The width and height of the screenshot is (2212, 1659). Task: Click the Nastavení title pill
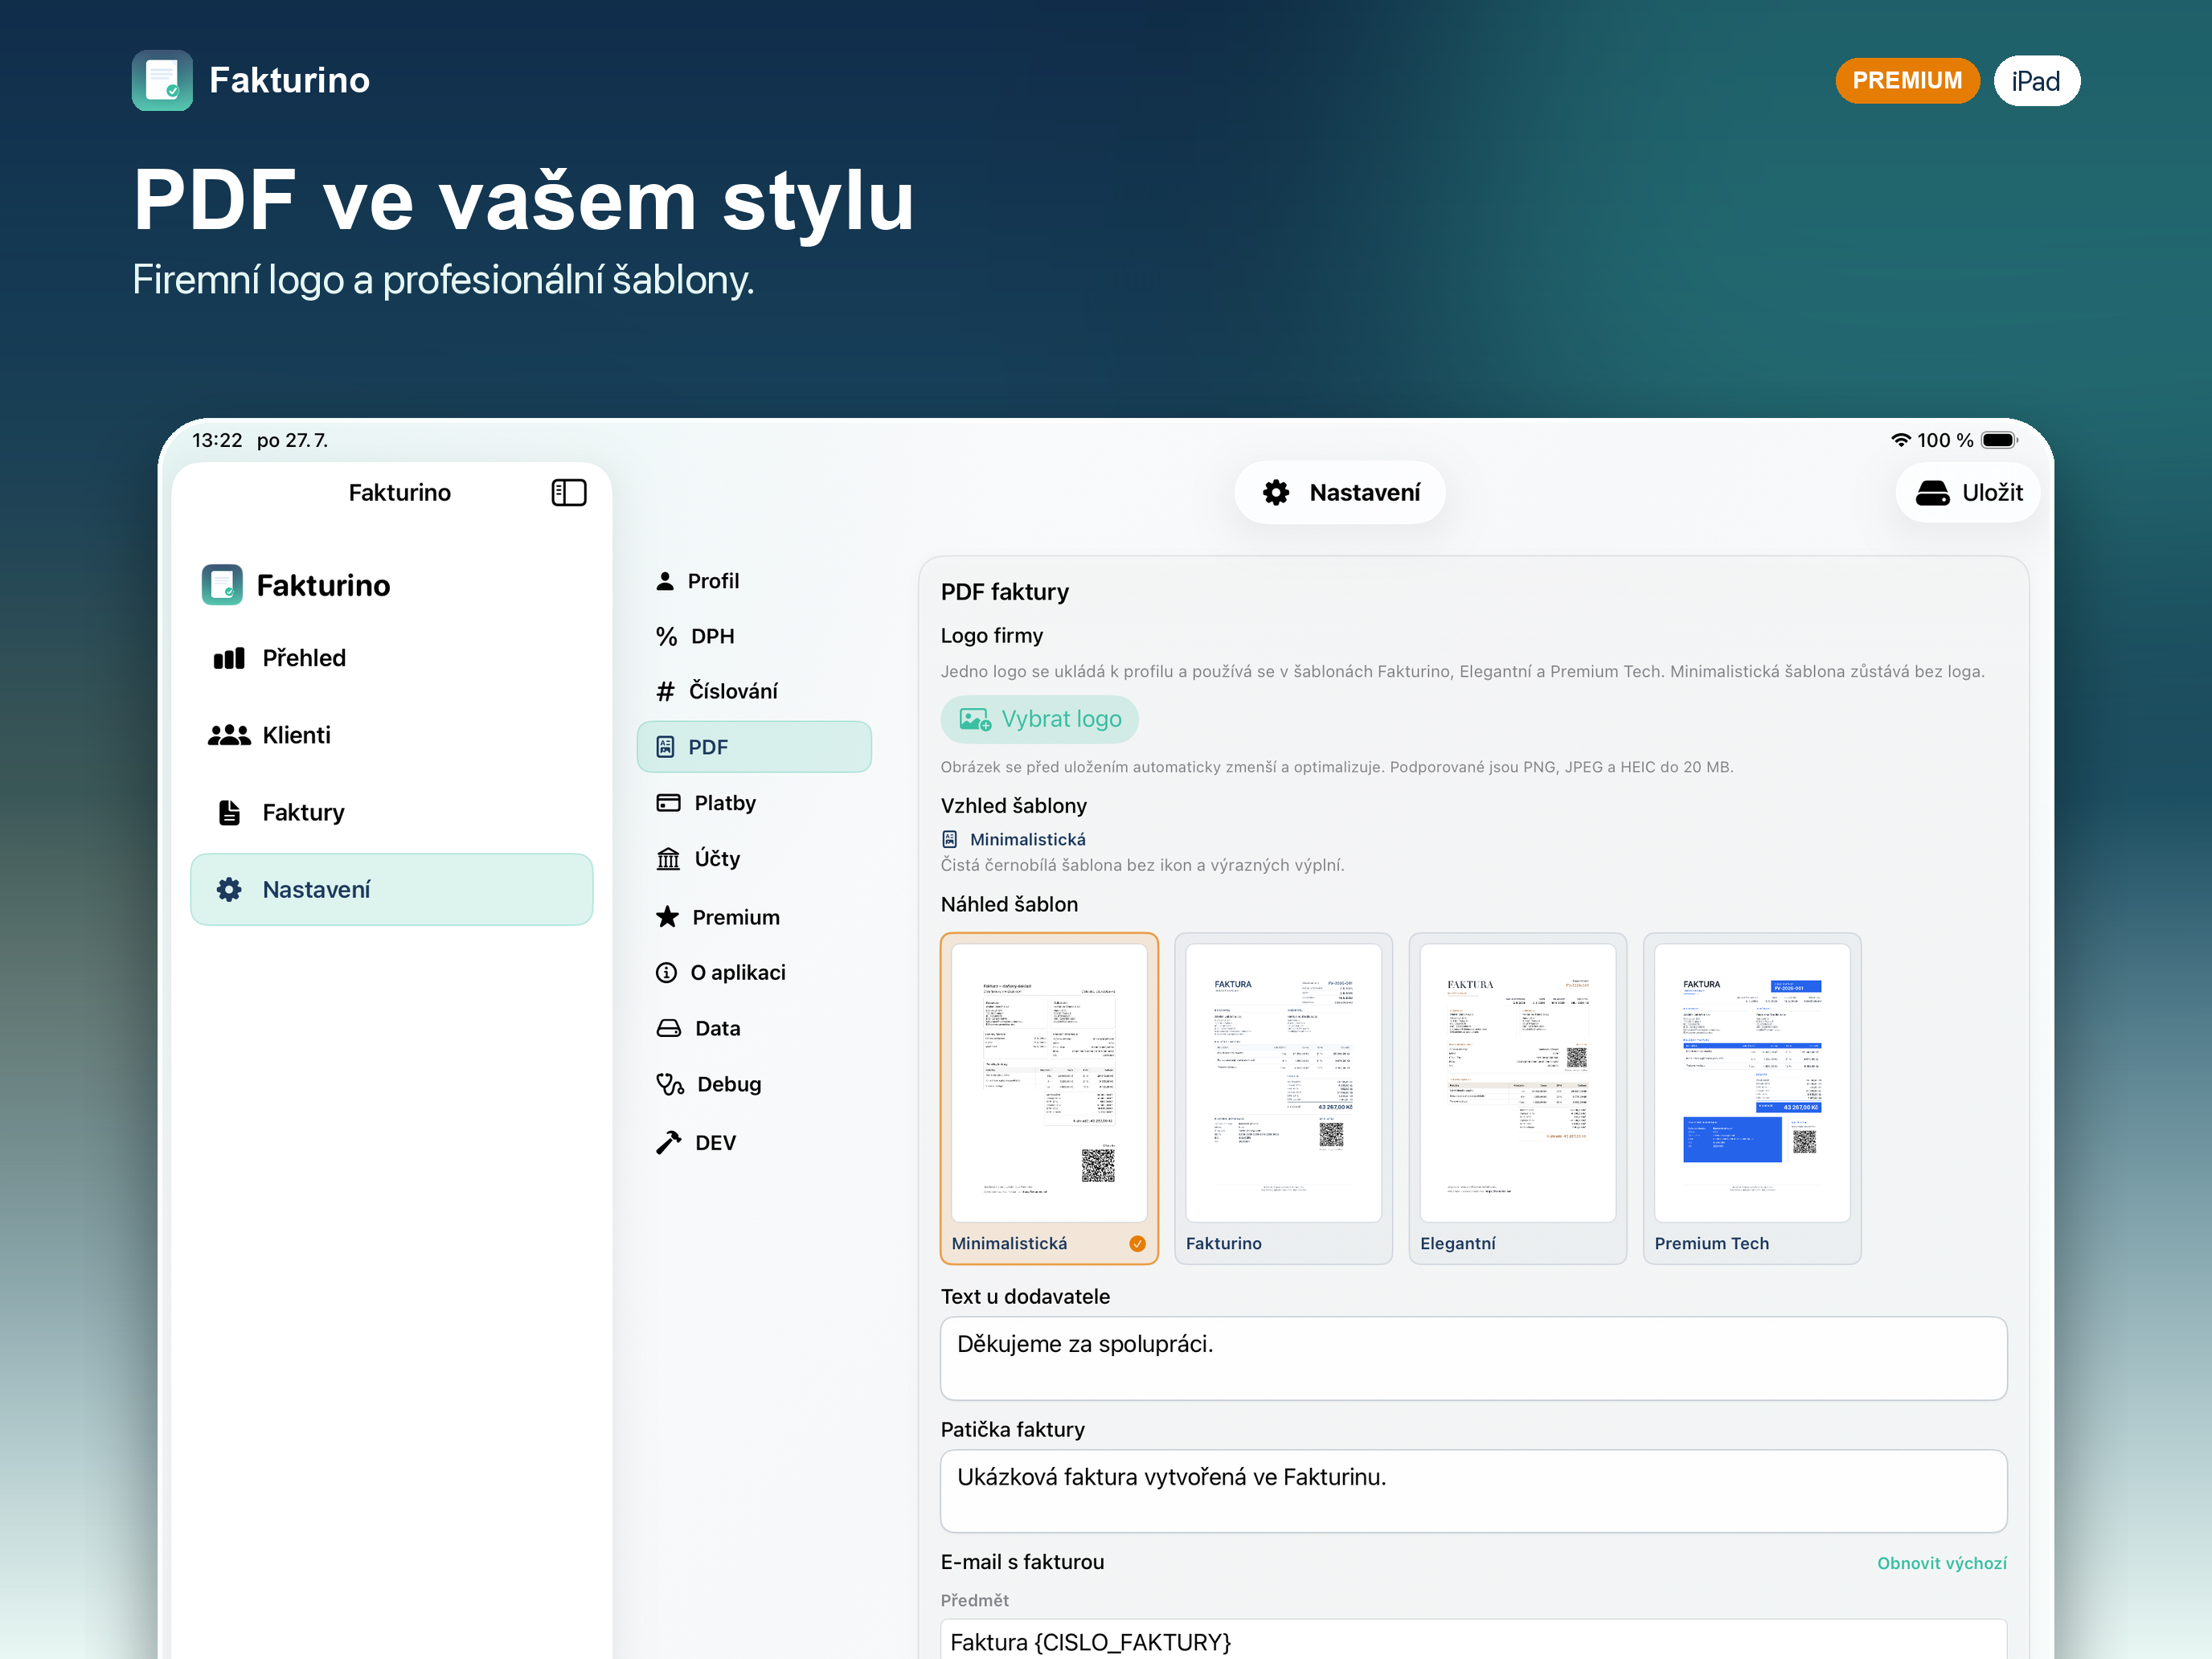pos(1340,492)
